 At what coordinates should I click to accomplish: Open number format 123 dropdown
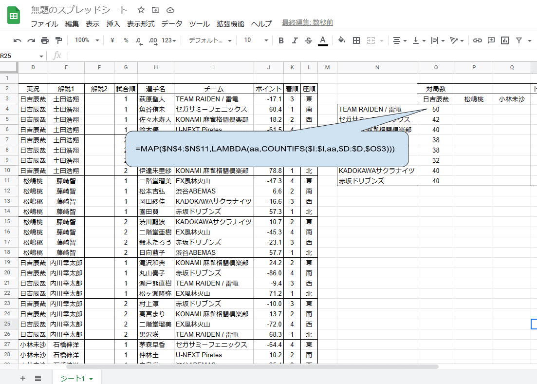pos(169,40)
